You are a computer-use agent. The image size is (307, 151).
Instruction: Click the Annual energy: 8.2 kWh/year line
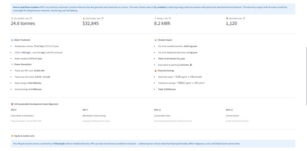point(28,90)
